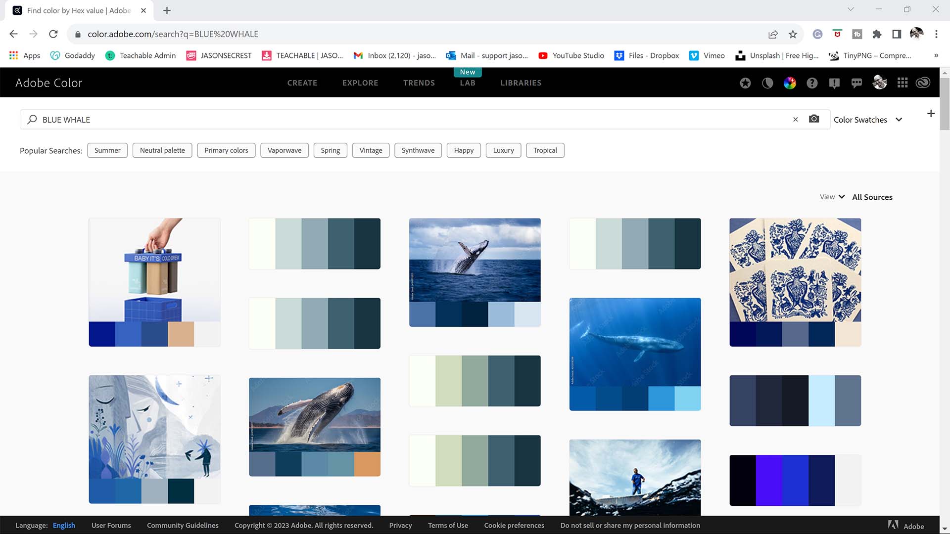Screen dimensions: 950x534
Task: Open the camera image search icon
Action: tap(814, 119)
